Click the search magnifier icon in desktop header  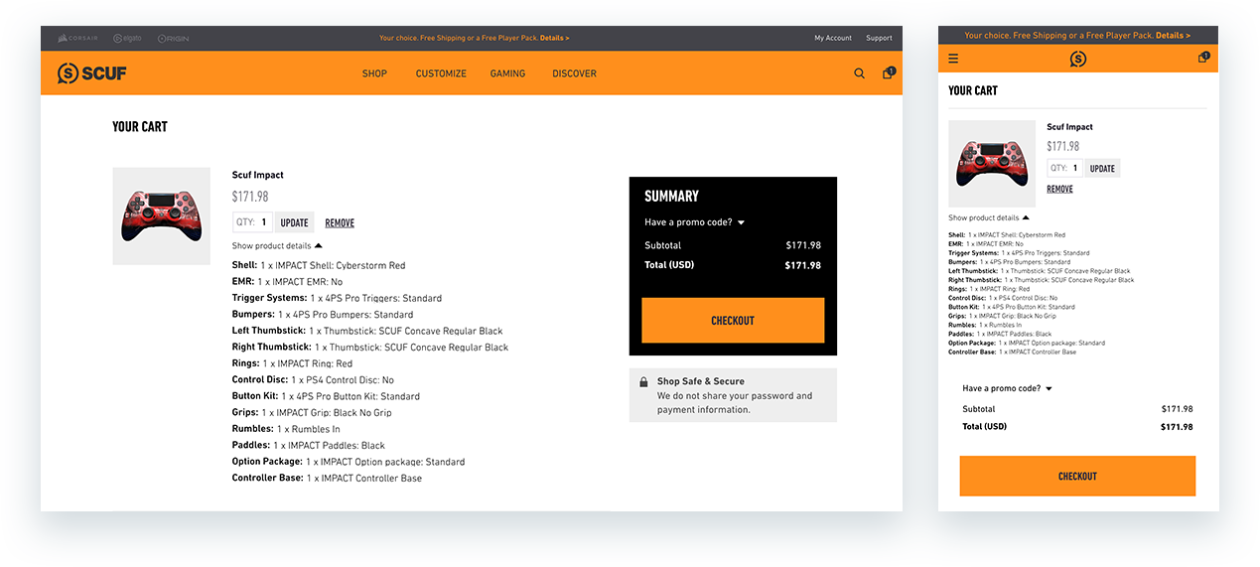click(x=859, y=73)
